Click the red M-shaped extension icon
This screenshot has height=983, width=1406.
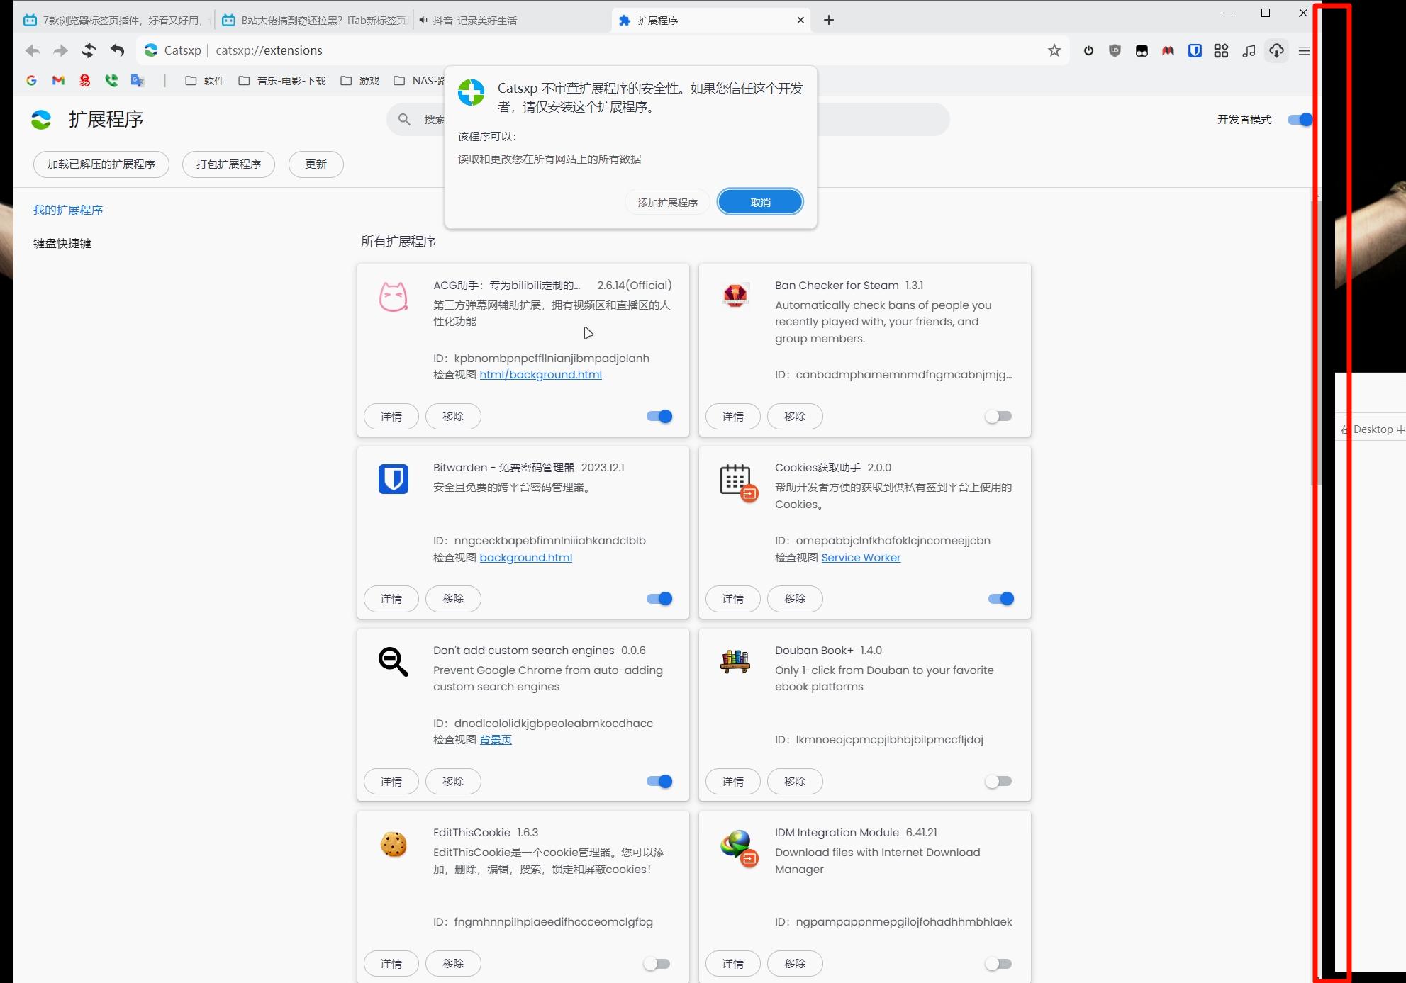click(1168, 50)
